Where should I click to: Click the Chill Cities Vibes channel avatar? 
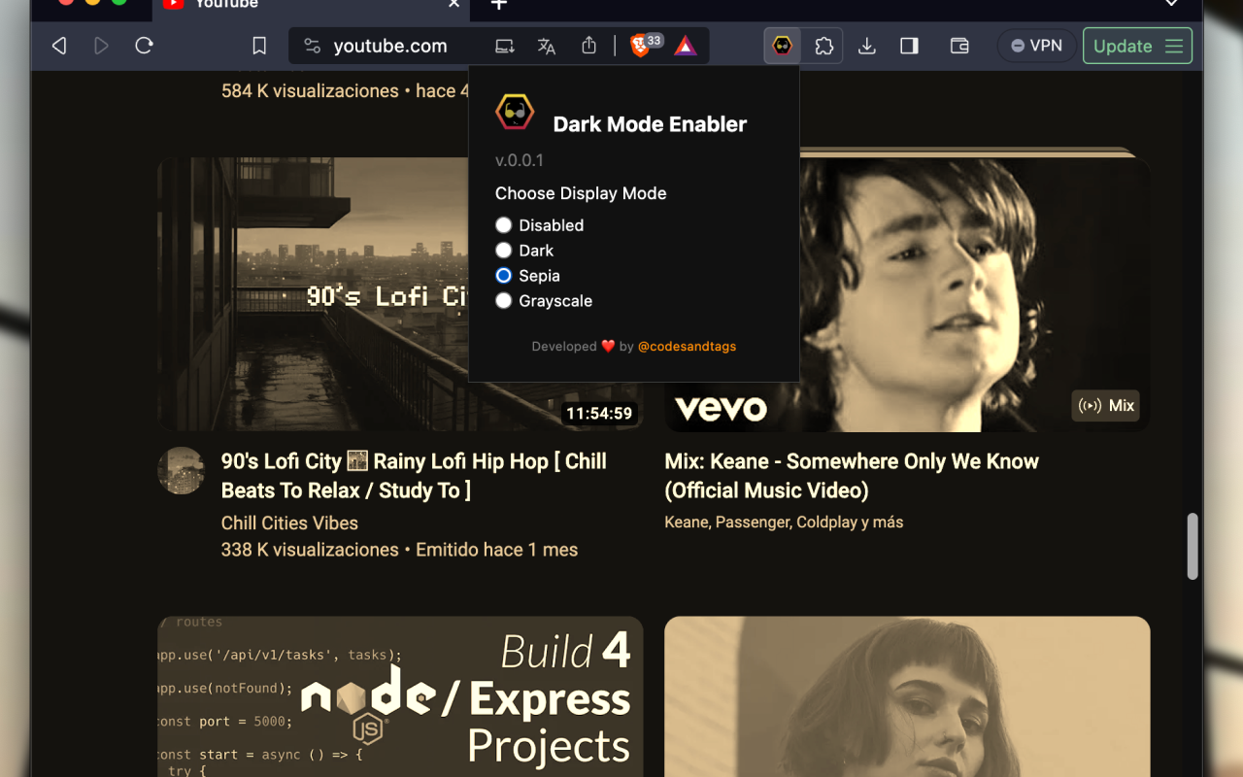pyautogui.click(x=182, y=471)
